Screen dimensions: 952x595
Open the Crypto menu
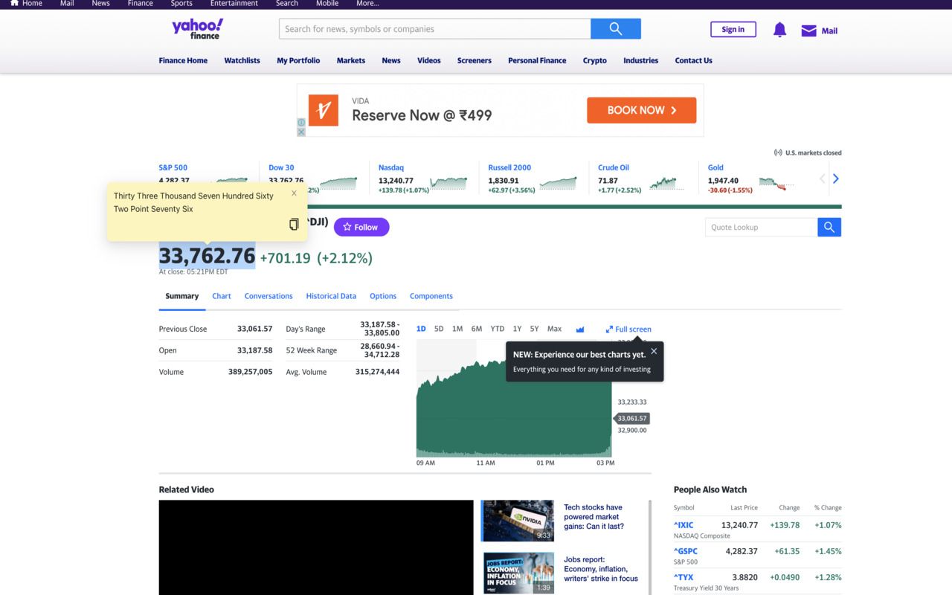pyautogui.click(x=595, y=60)
